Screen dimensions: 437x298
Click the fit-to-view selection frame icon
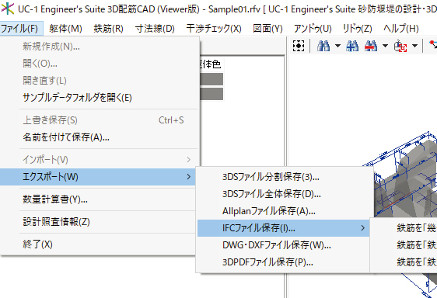click(x=299, y=46)
